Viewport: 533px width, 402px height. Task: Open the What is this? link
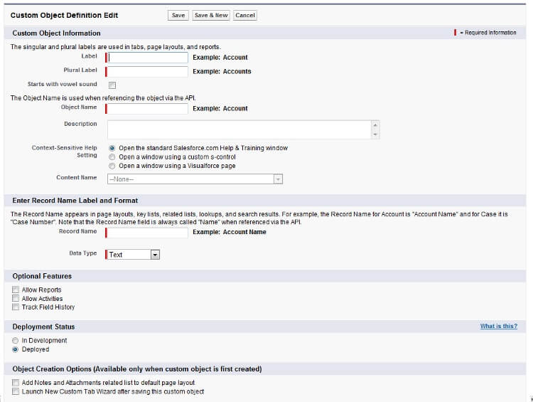(x=498, y=327)
